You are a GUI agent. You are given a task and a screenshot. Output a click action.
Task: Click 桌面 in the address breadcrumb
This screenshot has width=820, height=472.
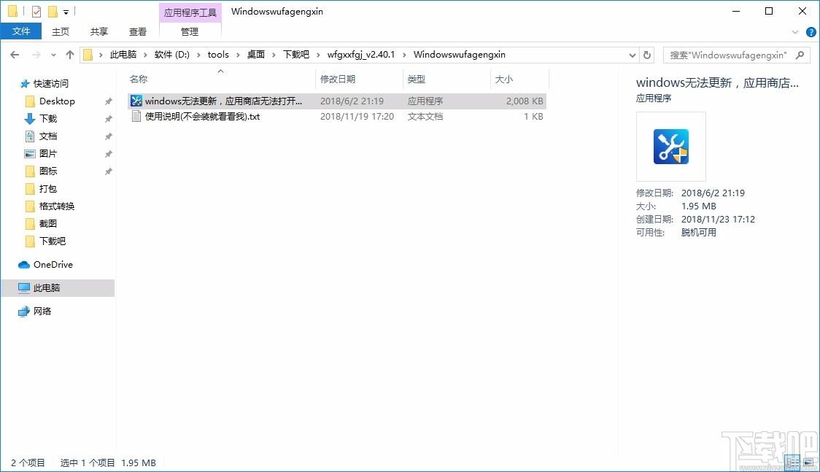coord(256,55)
